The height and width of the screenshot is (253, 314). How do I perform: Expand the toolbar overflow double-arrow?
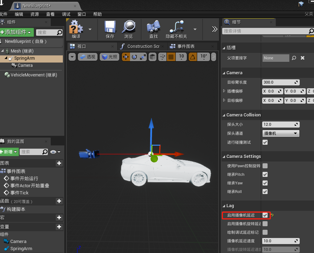coord(214,29)
